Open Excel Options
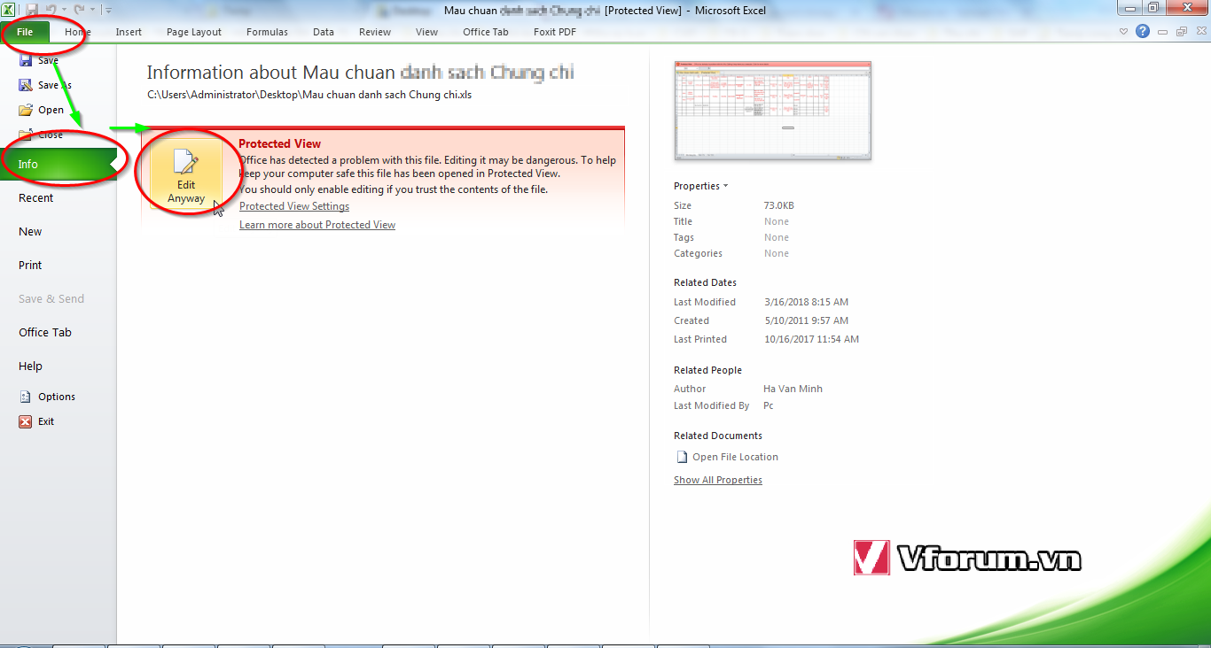Viewport: 1211px width, 648px height. coord(47,397)
